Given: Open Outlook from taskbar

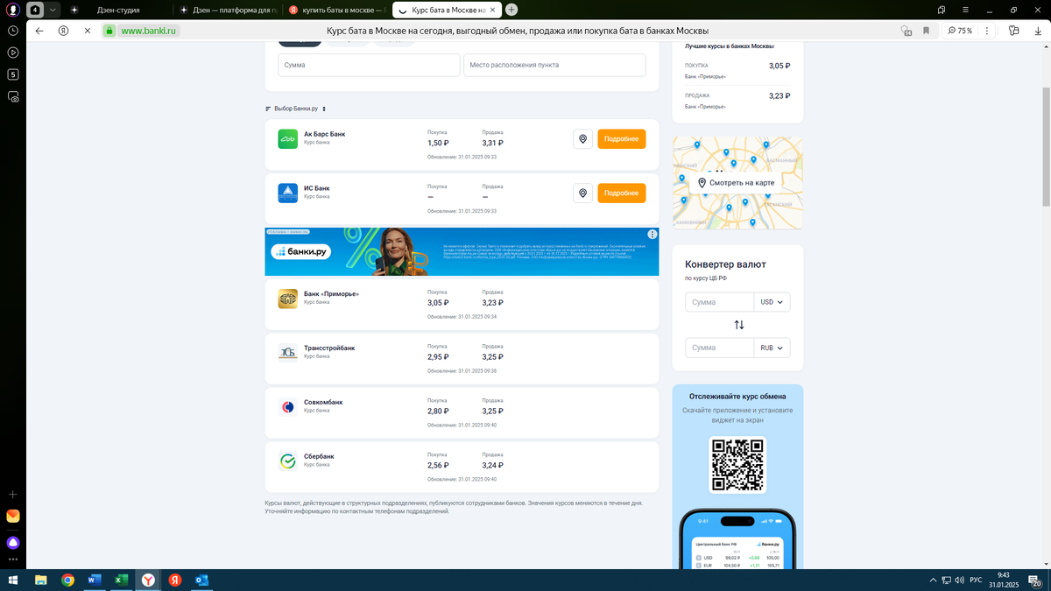Looking at the screenshot, I should [202, 580].
